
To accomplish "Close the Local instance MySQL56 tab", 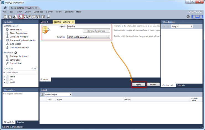I will (x=36, y=8).
